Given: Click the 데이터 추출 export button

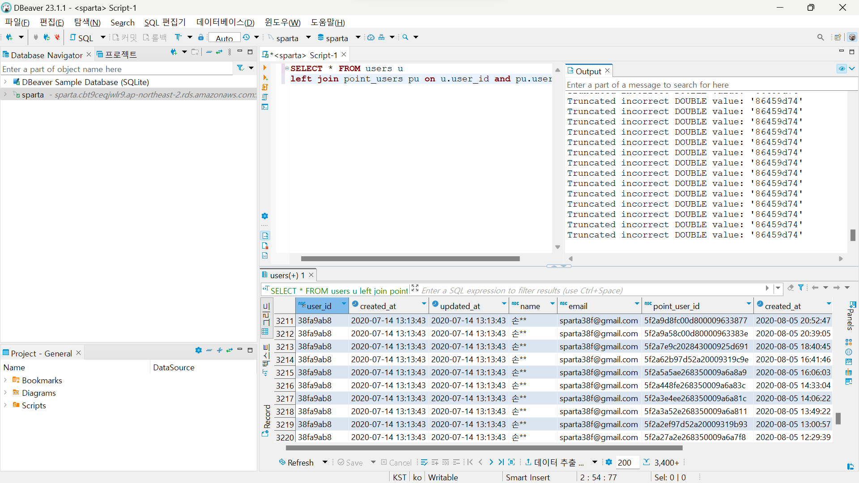Looking at the screenshot, I should [x=555, y=462].
